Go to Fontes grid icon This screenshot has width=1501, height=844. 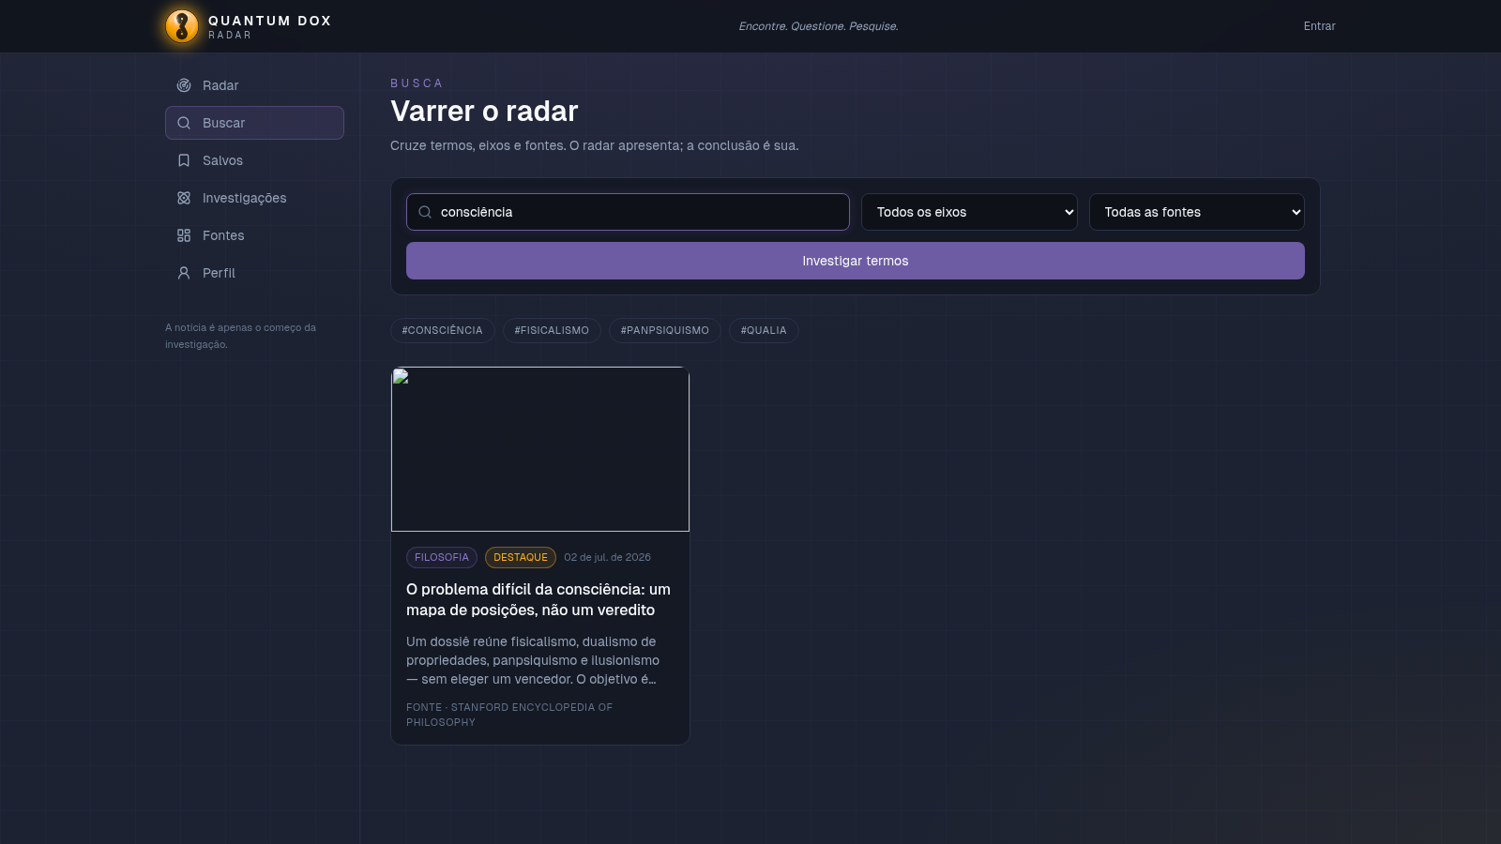[184, 235]
